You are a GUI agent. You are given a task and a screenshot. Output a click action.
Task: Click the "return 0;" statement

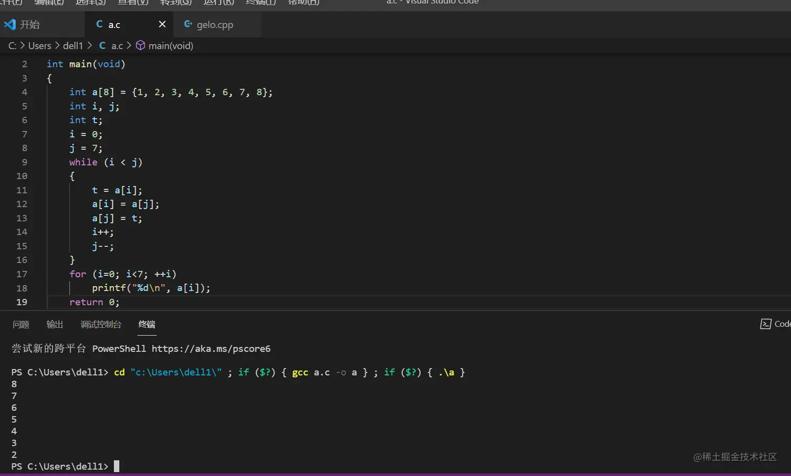pos(95,302)
